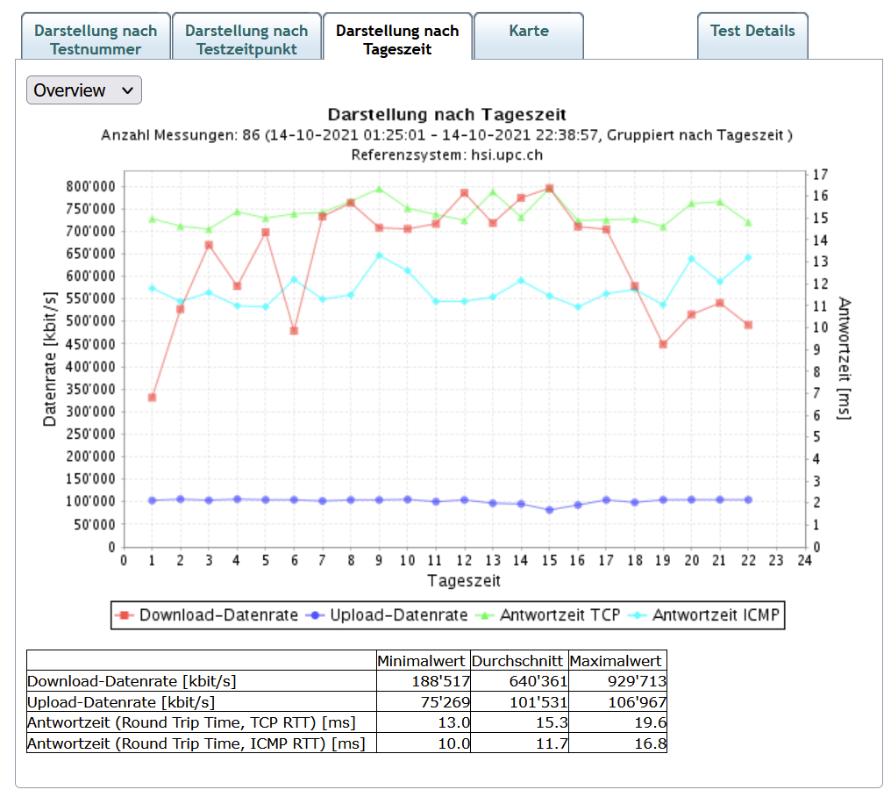Click blue circle Upload-Datenrate legend marker

(317, 615)
